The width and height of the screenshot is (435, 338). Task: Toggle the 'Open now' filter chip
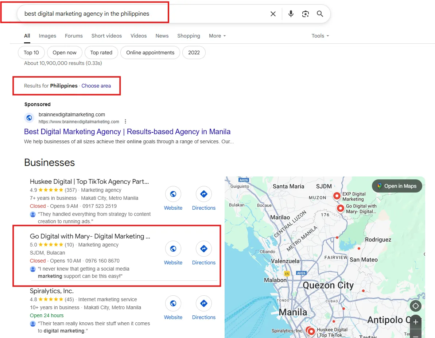pos(65,53)
